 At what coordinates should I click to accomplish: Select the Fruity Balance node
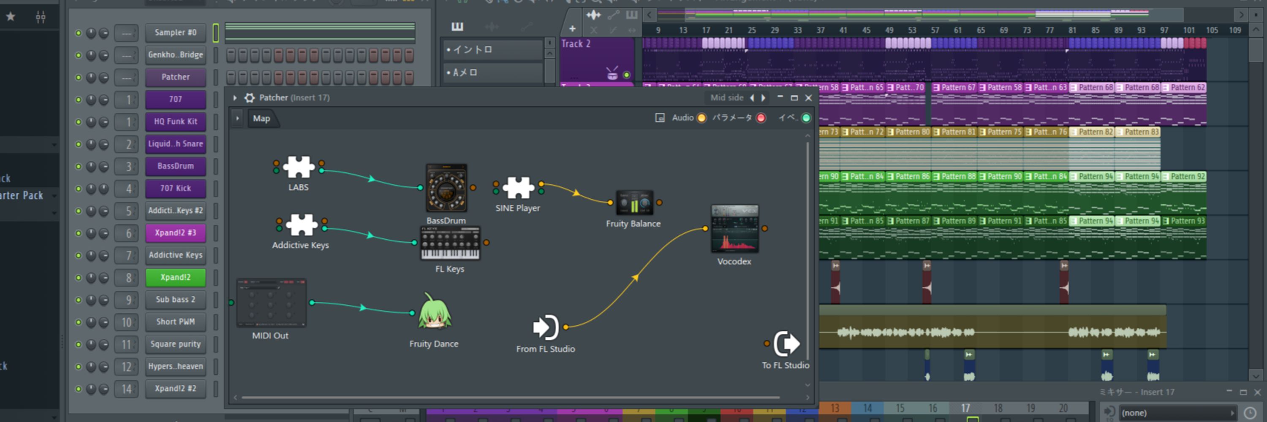pos(634,202)
